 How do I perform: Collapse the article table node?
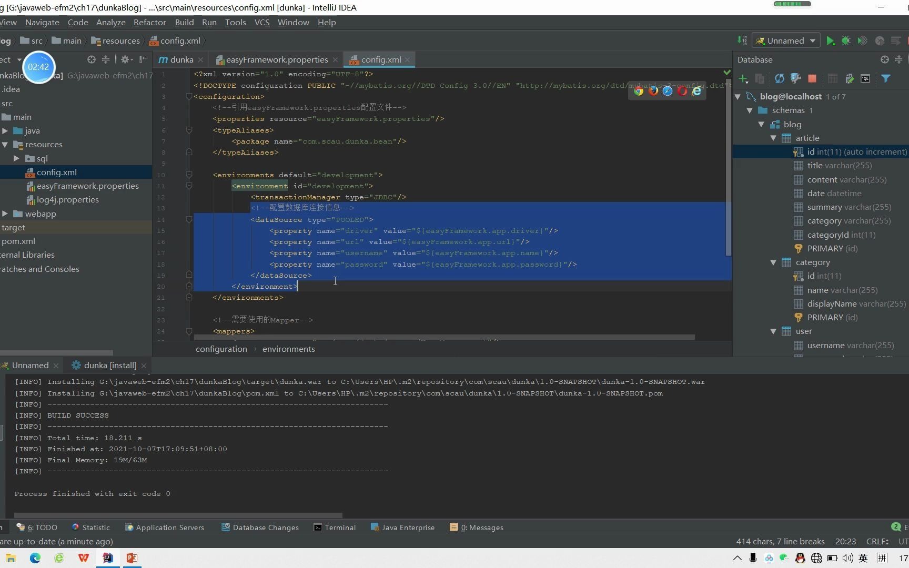tap(773, 138)
